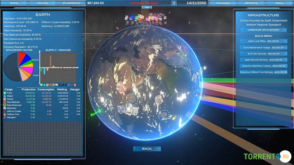This screenshot has width=294, height=165.
Task: Open the Ships menu
Action: pos(14,3)
